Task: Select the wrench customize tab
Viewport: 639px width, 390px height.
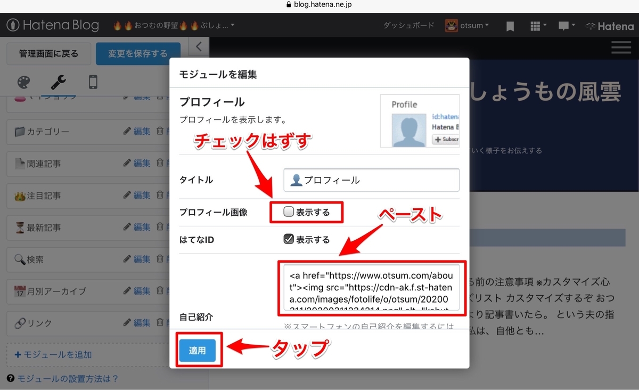Action: (x=58, y=82)
